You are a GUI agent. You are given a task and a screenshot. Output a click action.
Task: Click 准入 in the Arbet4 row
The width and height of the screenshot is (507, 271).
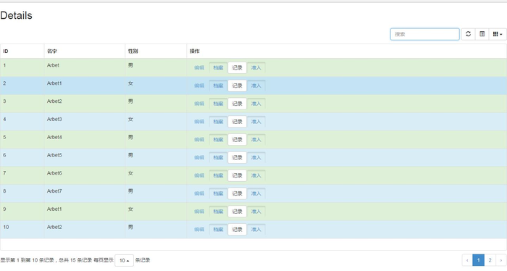256,139
